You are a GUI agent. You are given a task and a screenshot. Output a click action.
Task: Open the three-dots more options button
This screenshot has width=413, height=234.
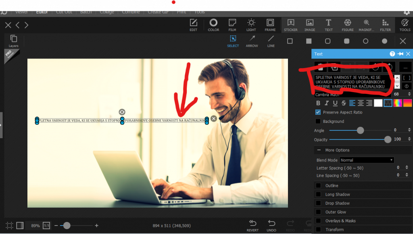[x=405, y=67]
